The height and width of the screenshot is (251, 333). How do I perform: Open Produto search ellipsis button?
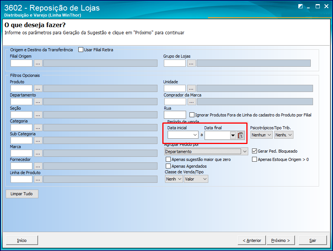tap(38, 89)
